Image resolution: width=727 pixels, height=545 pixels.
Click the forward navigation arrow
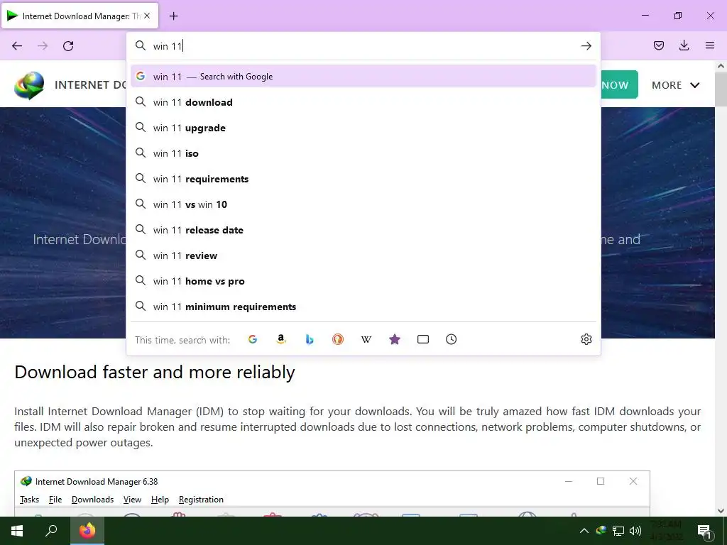[43, 46]
